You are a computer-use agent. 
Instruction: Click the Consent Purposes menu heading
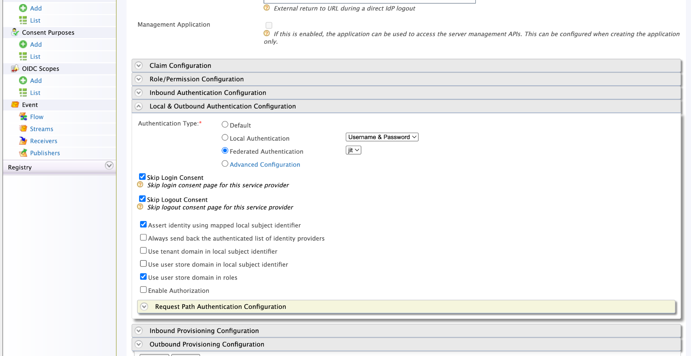point(48,32)
